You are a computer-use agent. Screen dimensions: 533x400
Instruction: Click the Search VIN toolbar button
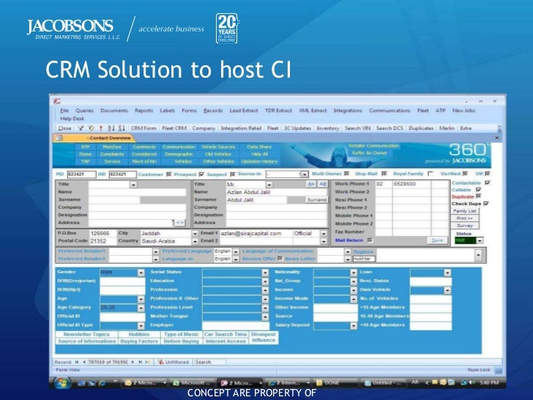pyautogui.click(x=357, y=128)
